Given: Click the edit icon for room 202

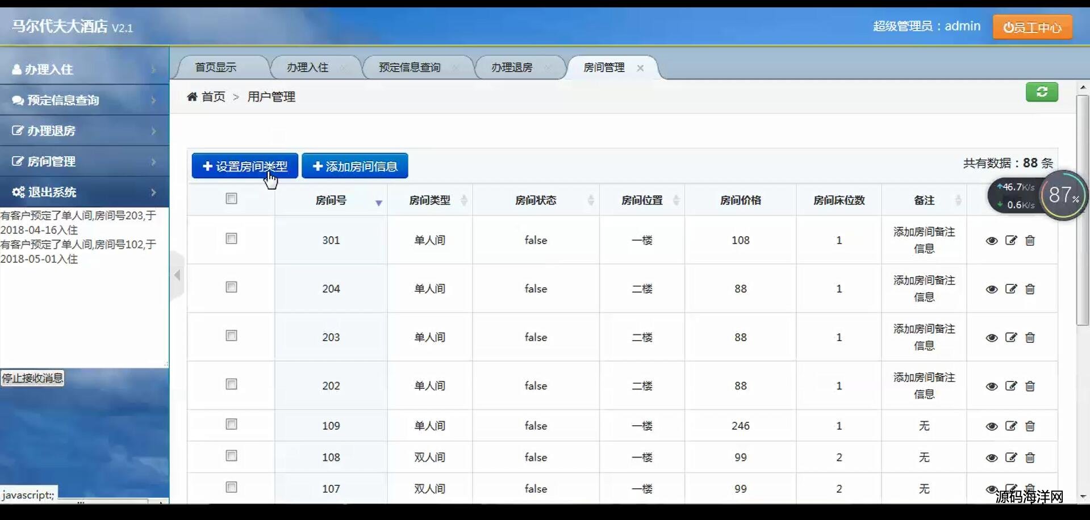Looking at the screenshot, I should click(1010, 386).
